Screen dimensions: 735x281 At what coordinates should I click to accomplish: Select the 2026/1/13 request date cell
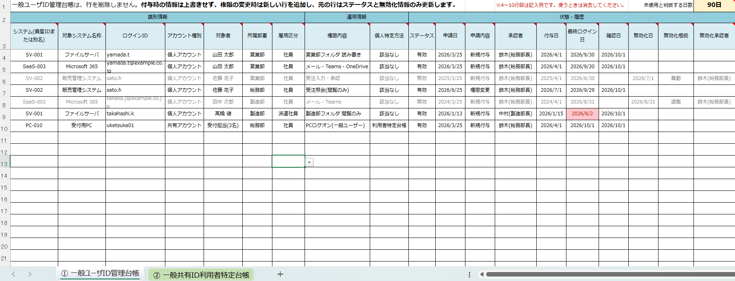click(450, 114)
